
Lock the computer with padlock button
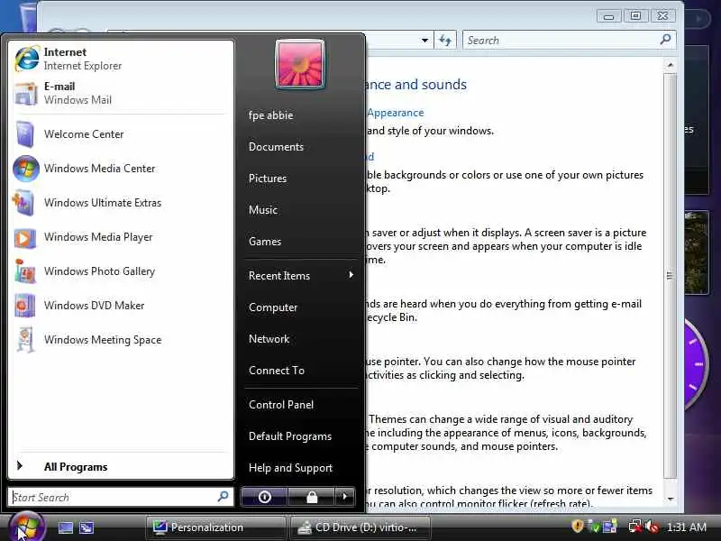[312, 497]
